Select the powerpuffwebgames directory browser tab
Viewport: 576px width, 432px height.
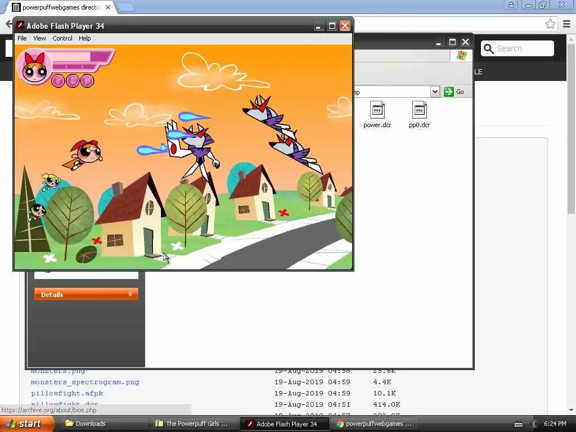61,7
